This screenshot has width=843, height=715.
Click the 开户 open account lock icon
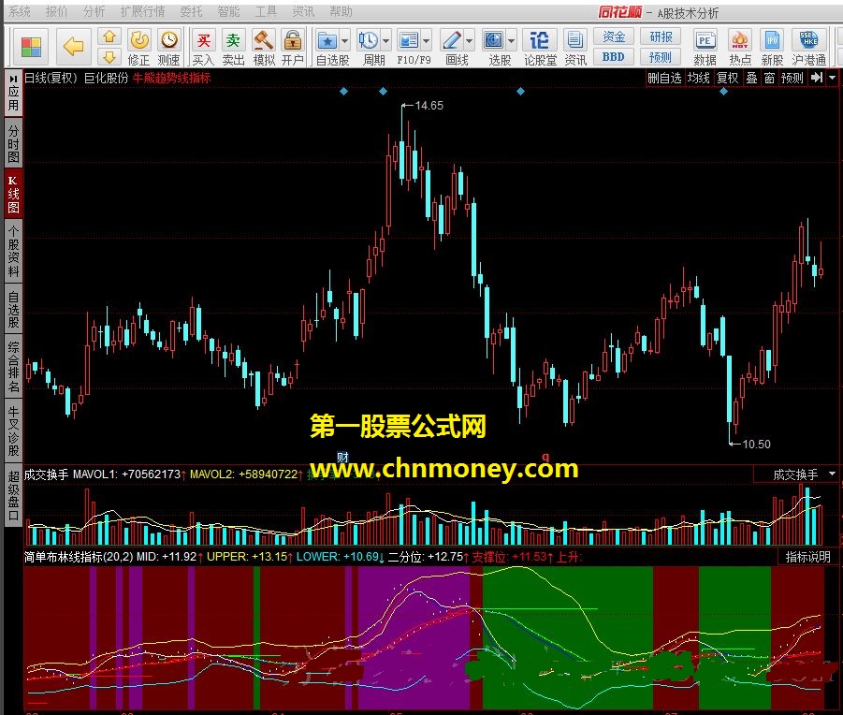tap(293, 40)
